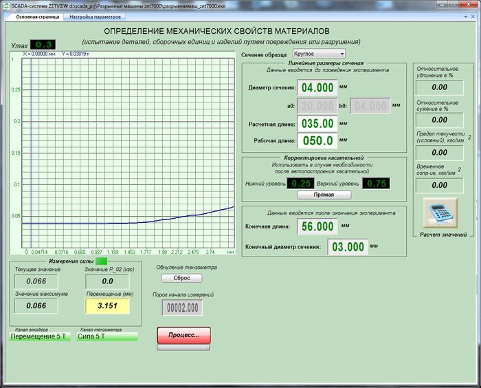Click the X = 0.00000 мм cursor readout

pos(39,54)
